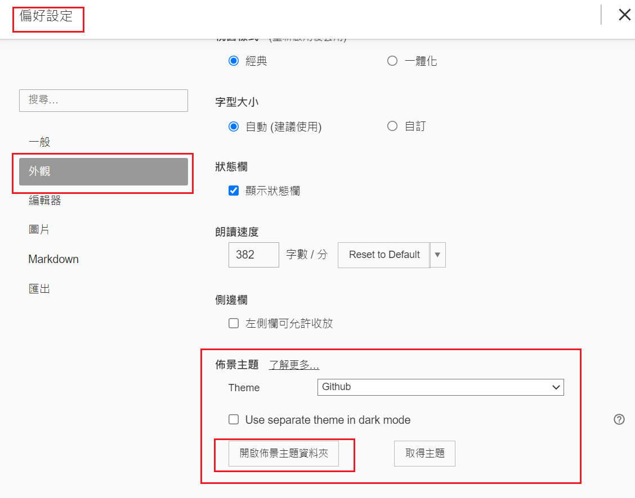The width and height of the screenshot is (635, 498).
Task: Open the Theme dropdown showing Github
Action: (440, 387)
